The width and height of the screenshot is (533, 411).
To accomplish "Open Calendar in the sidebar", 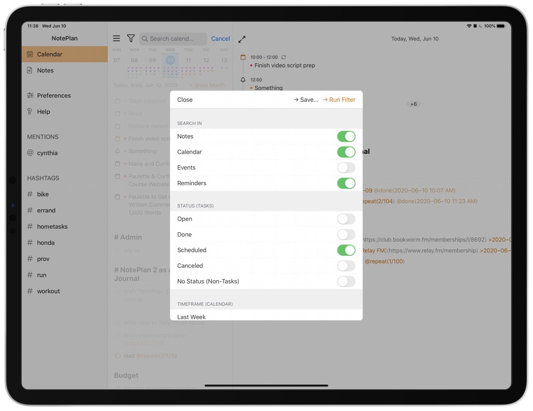I will (64, 54).
